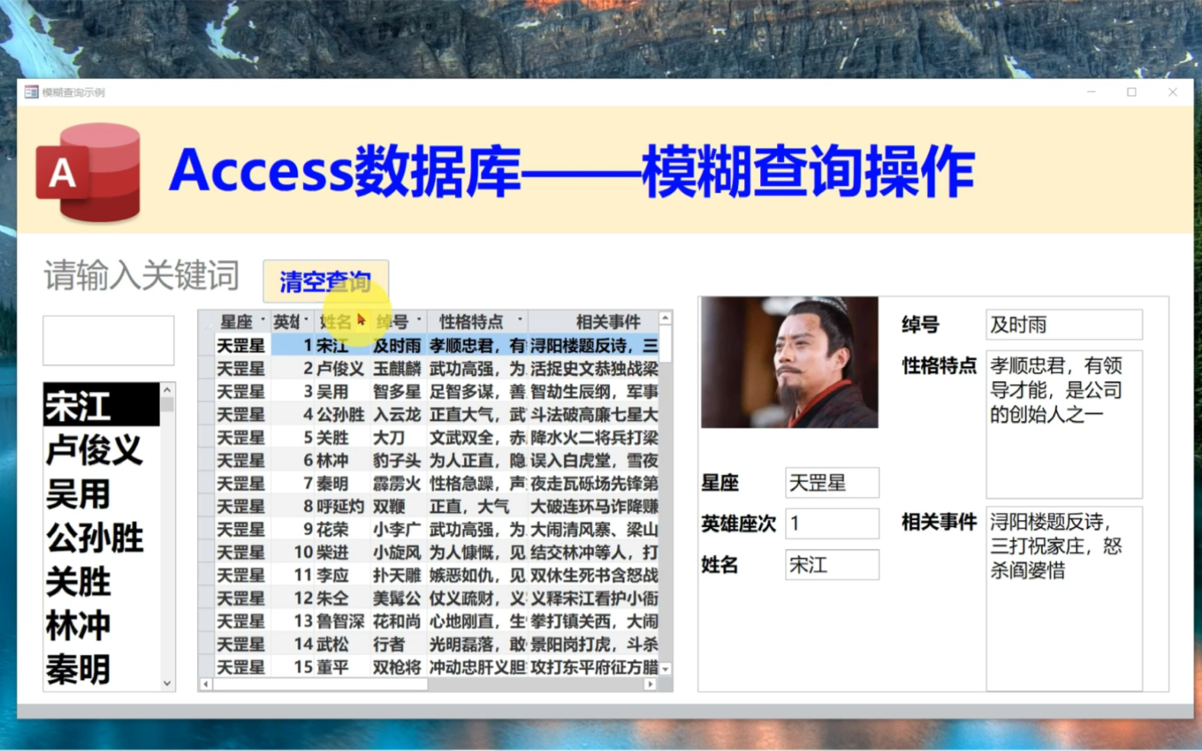Click the name list scroll up arrow
The image size is (1202, 751).
click(x=167, y=390)
